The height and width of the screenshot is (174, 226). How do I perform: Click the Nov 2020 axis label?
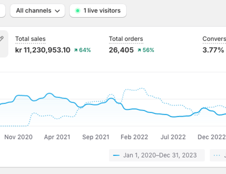18,137
